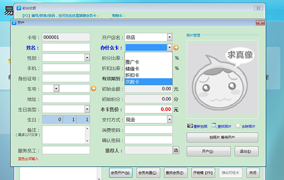Click the orange arrow beside 办什么卡
Image resolution: width=284 pixels, height=180 pixels.
176,48
